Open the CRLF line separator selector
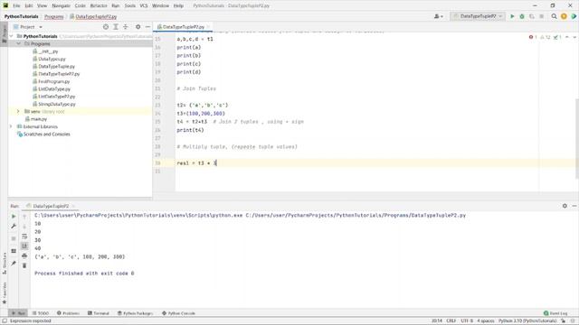The height and width of the screenshot is (325, 579). coord(451,321)
